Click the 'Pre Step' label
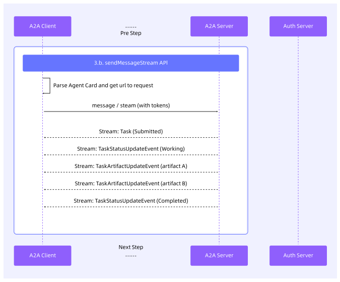340x282 pixels. click(x=131, y=33)
